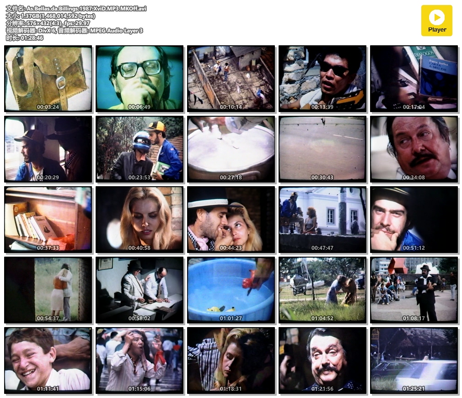Screen dimensions: 462x398
Task: Click the yellow Player logo icon
Action: tap(436, 20)
